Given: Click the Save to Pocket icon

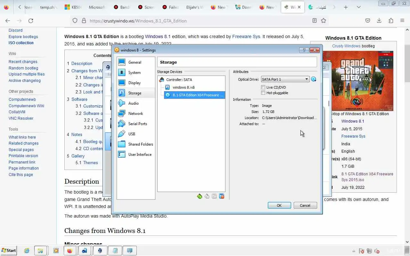Looking at the screenshot, I should (368, 20).
